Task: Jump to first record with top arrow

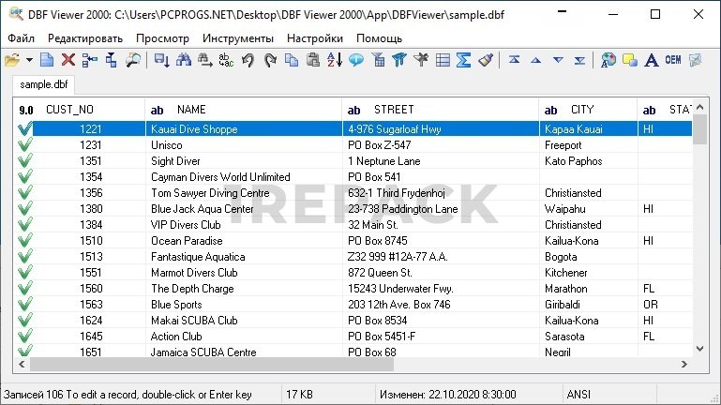Action: [514, 60]
